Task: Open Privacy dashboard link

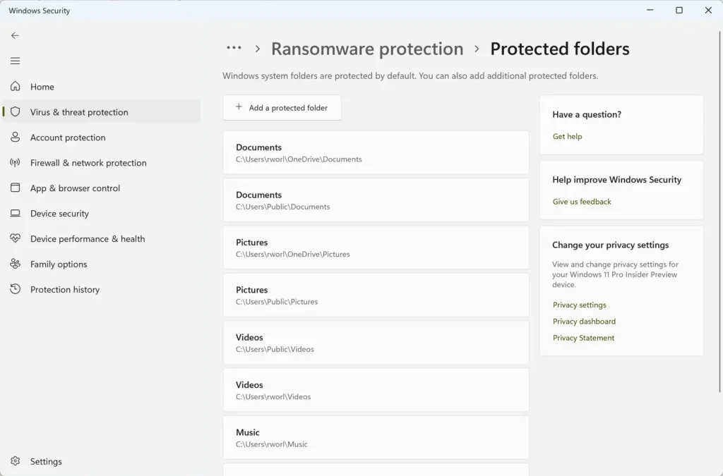Action: (584, 322)
